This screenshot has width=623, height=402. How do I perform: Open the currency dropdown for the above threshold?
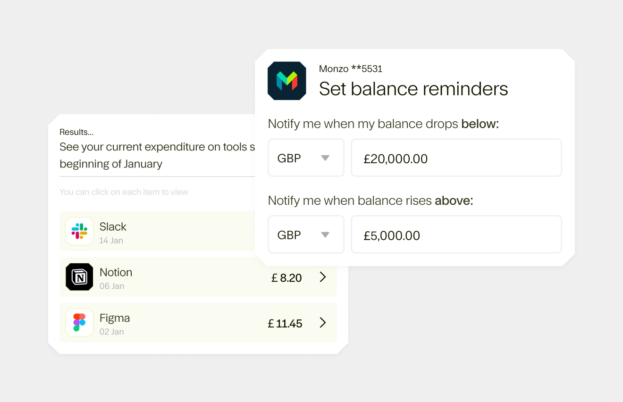306,234
